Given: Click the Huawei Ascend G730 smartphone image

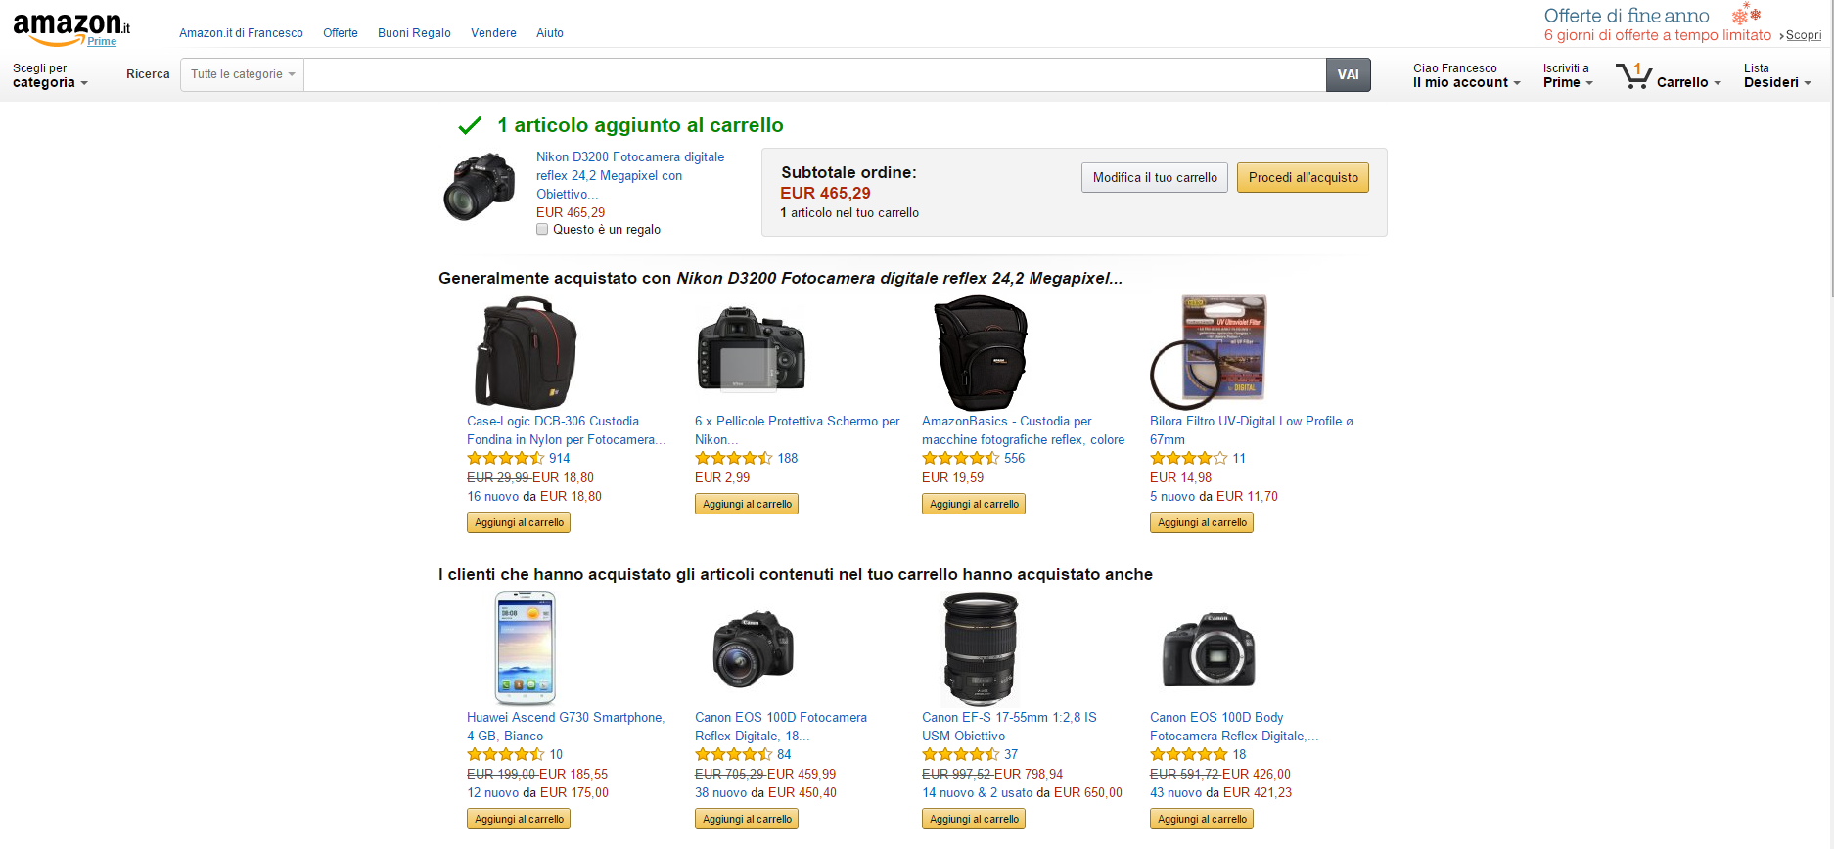Looking at the screenshot, I should 525,648.
